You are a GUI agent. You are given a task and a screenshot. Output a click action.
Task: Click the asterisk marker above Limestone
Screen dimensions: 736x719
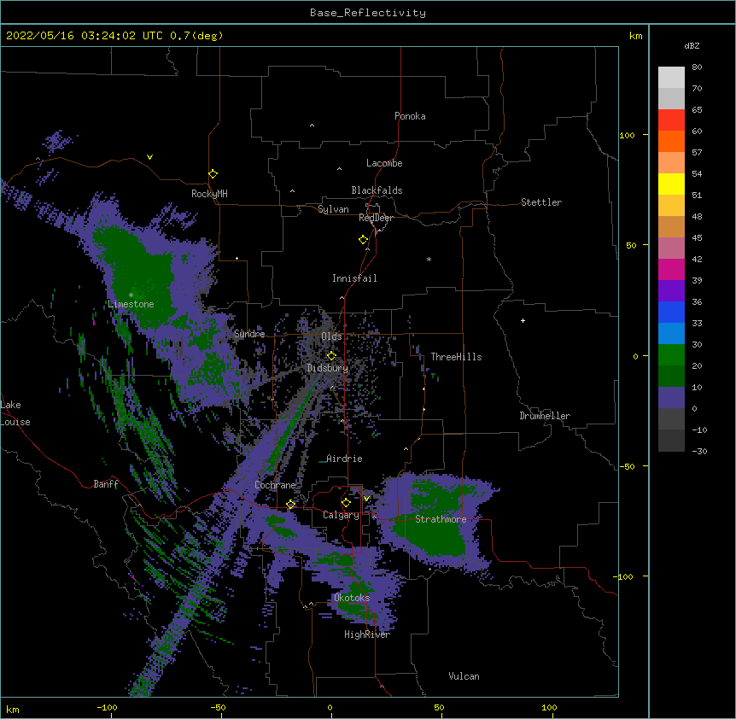click(x=131, y=295)
